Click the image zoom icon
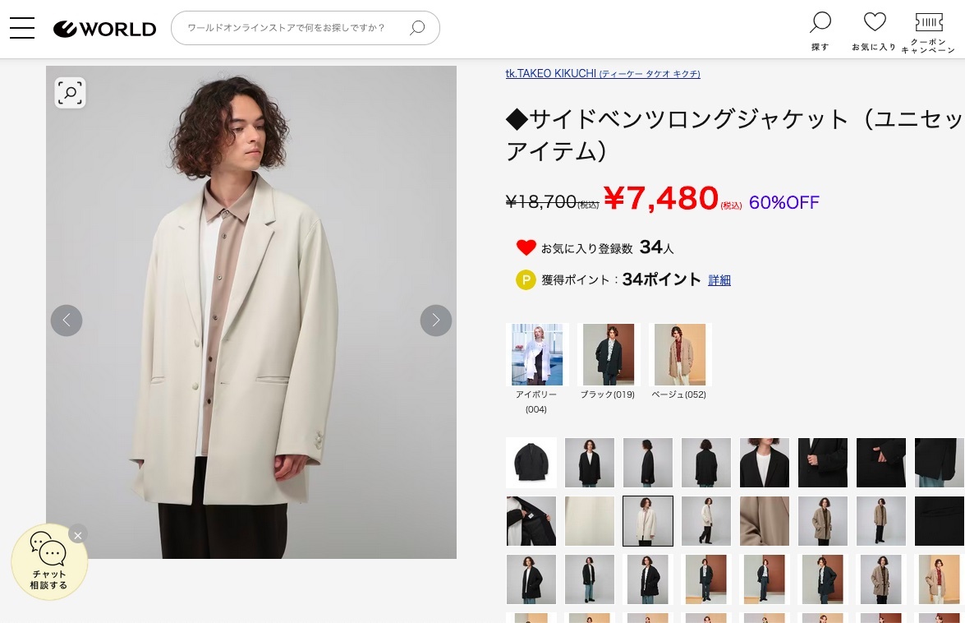 [x=71, y=93]
